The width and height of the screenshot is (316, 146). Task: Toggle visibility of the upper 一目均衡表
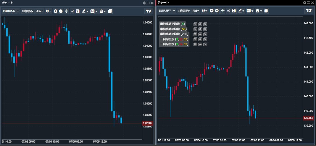(200, 39)
